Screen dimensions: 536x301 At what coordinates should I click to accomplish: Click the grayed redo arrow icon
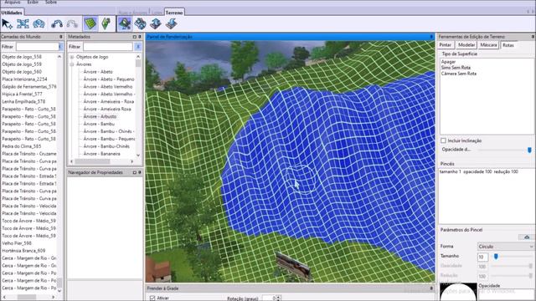coord(72,24)
